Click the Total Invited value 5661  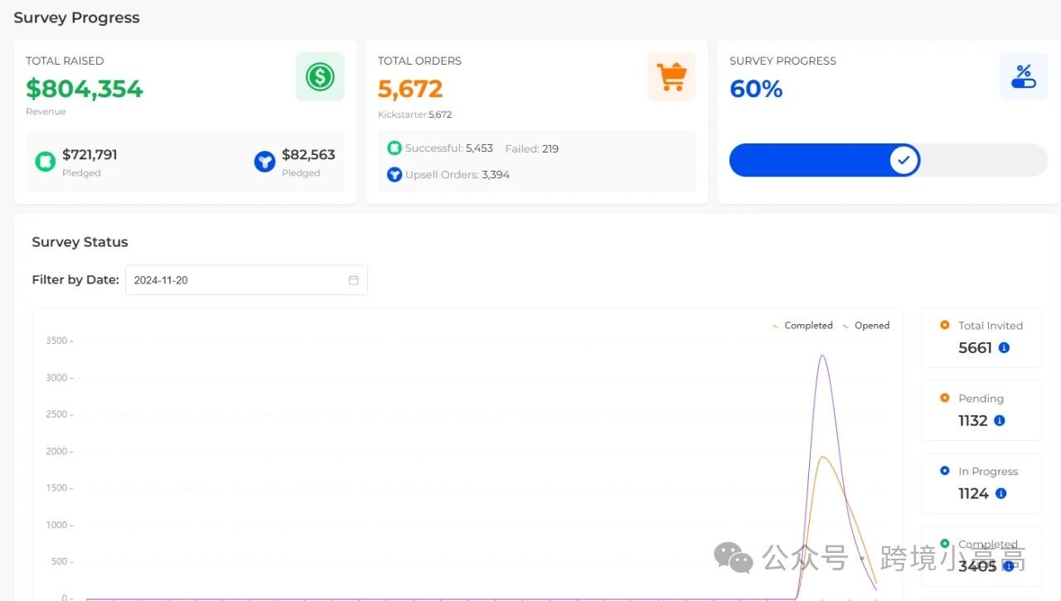tap(975, 348)
